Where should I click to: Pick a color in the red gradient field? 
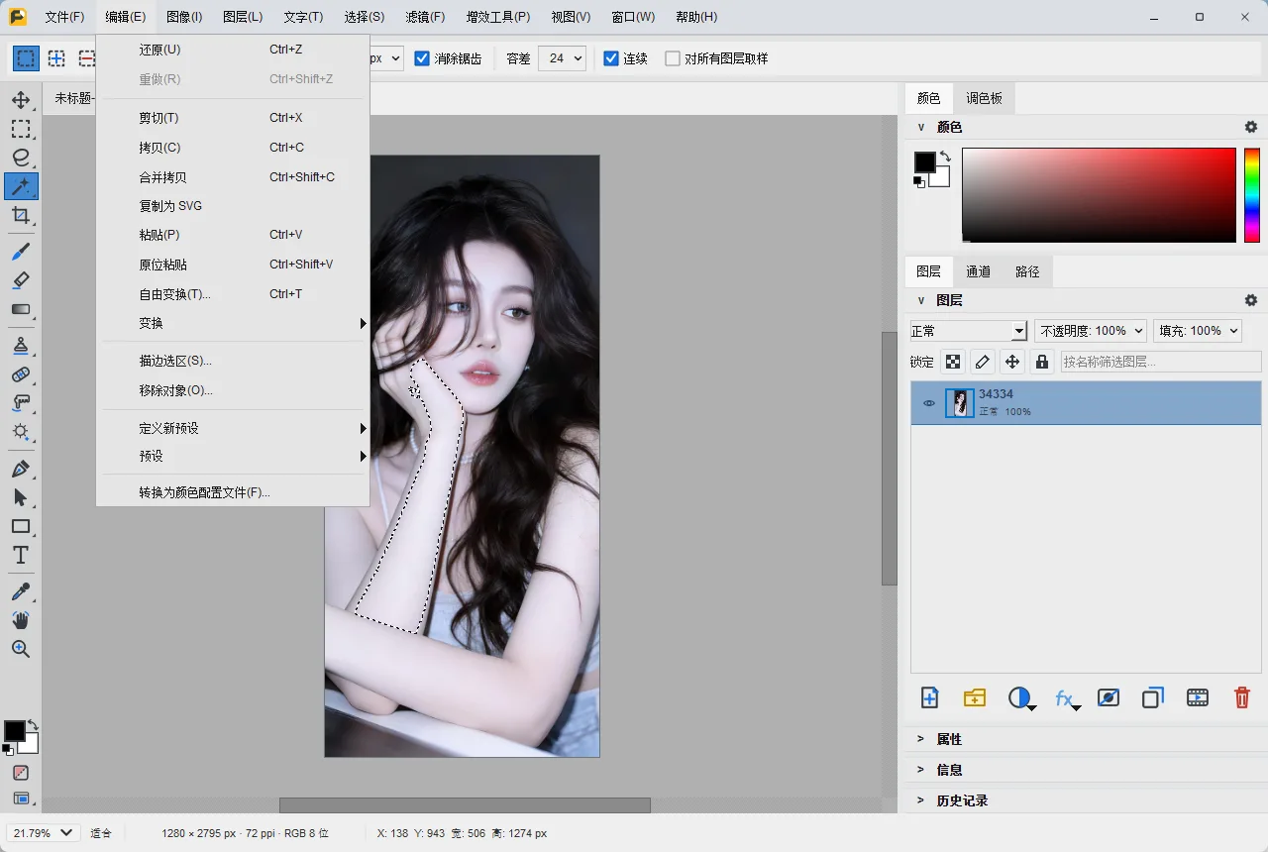[1099, 194]
